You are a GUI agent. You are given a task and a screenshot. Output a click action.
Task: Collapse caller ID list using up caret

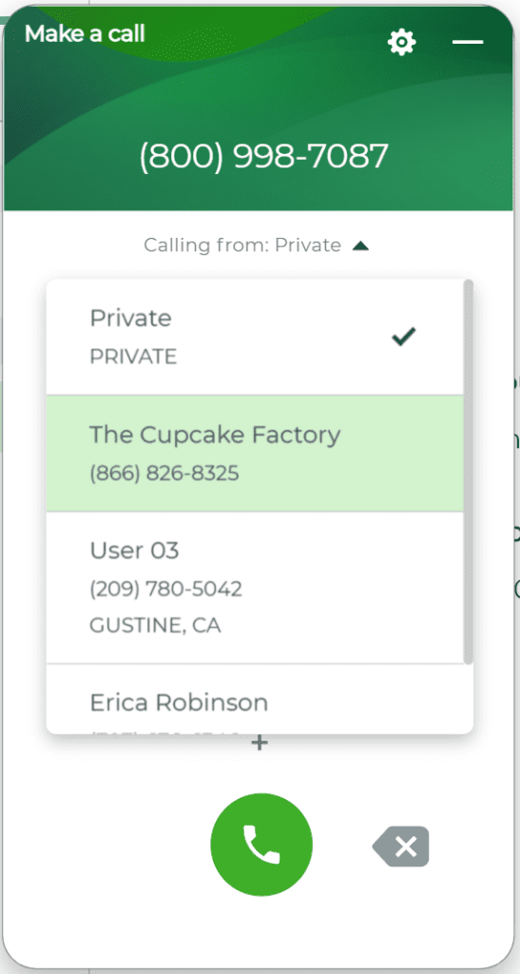click(x=360, y=246)
